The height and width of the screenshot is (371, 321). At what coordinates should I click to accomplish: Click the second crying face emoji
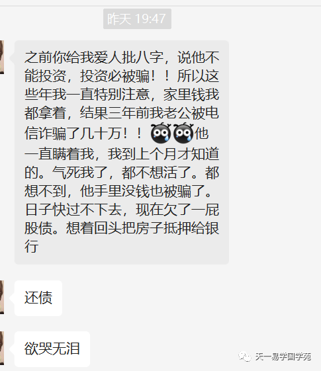[183, 133]
